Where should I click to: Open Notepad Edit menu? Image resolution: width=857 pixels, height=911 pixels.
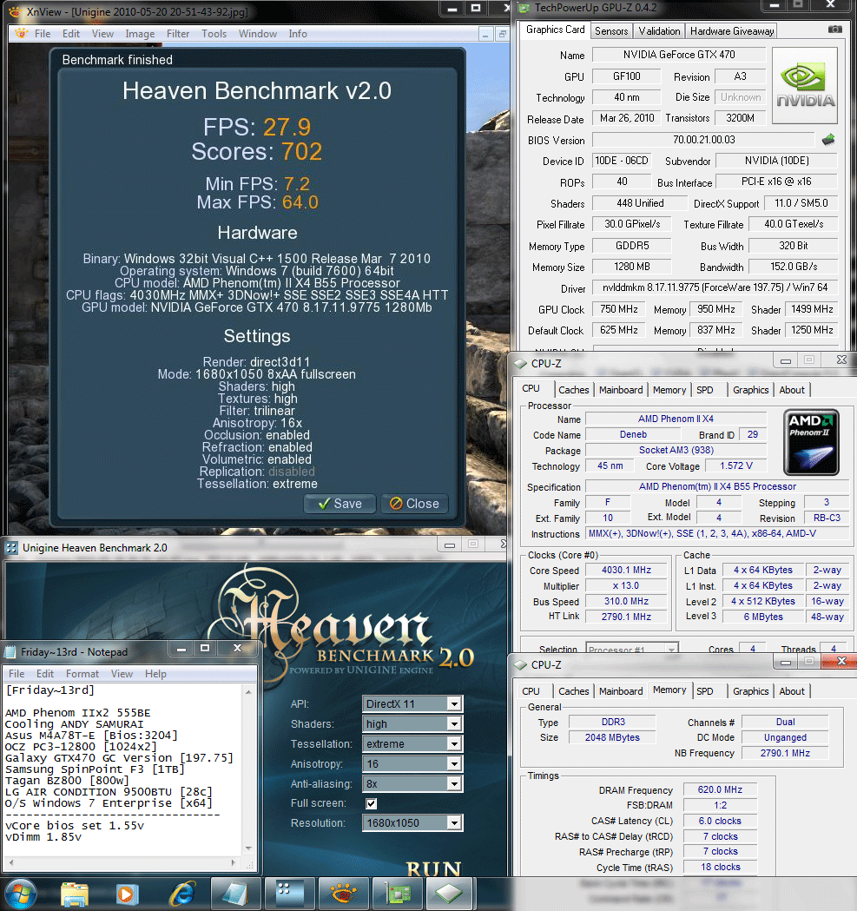(x=45, y=673)
